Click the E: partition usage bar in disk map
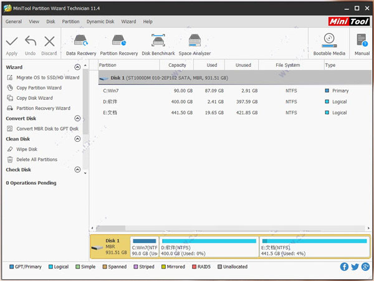374x281 pixels. 314,241
